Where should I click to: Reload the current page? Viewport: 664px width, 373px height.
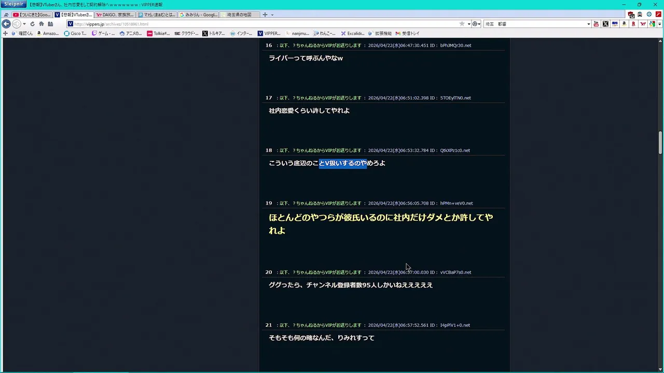tap(32, 24)
